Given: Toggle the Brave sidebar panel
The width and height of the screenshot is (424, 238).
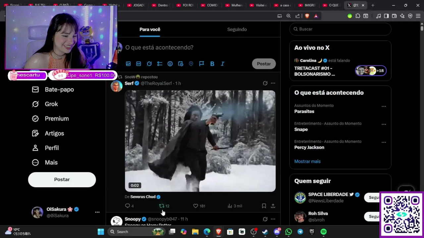Looking at the screenshot, I should [x=386, y=16].
